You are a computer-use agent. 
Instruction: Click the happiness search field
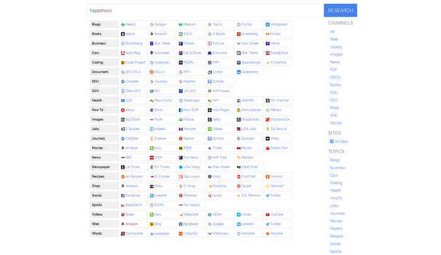tap(205, 11)
